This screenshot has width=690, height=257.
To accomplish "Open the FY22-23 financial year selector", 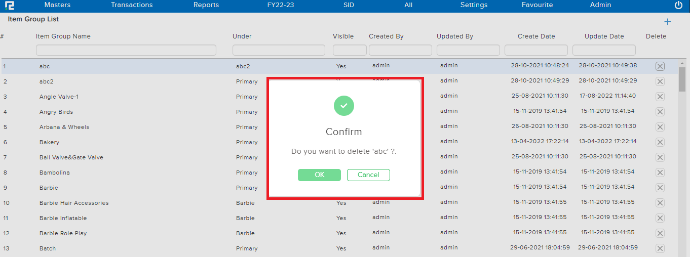I will [280, 5].
